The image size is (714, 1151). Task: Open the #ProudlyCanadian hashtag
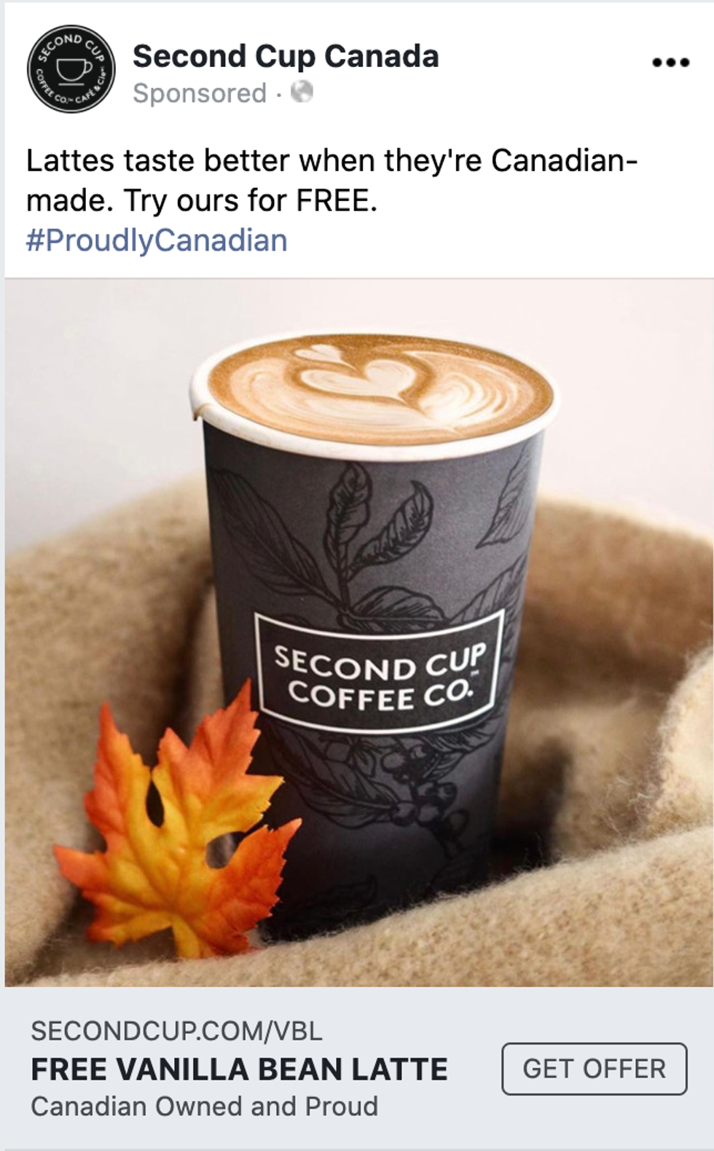[157, 240]
